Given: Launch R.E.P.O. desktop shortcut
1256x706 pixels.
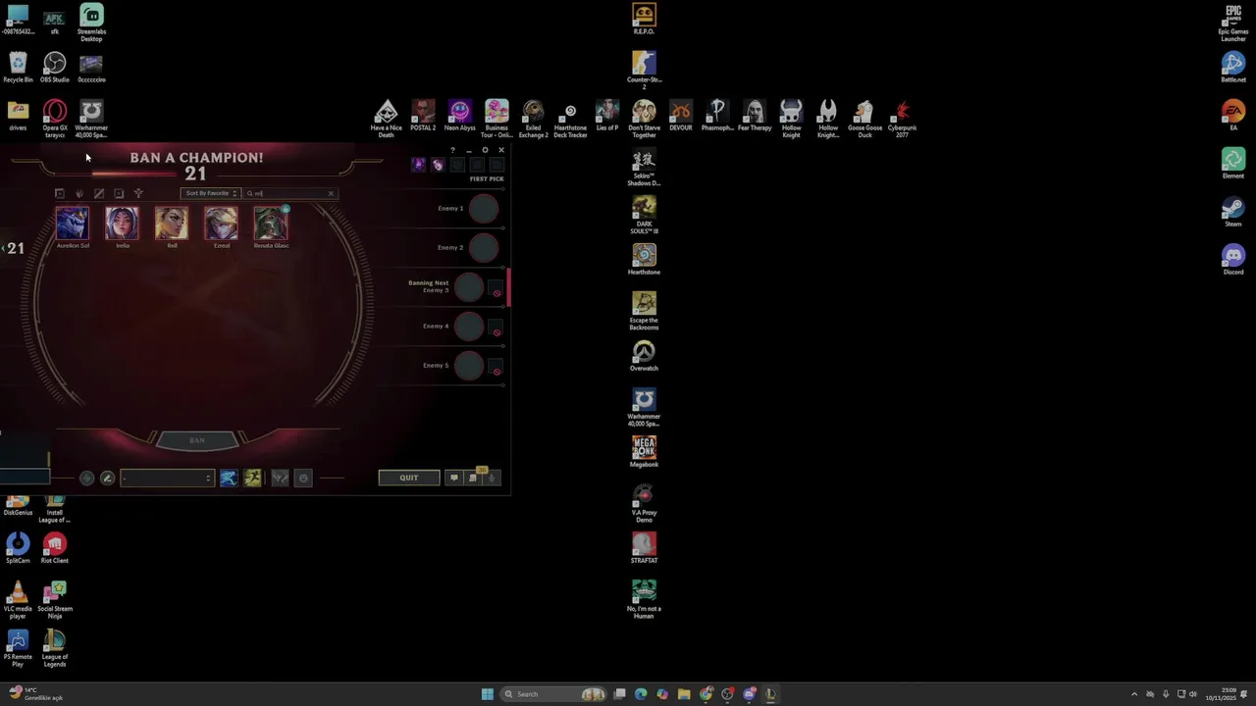Looking at the screenshot, I should coord(644,20).
